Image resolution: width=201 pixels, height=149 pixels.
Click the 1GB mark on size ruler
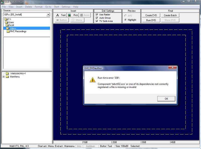(x=85, y=142)
